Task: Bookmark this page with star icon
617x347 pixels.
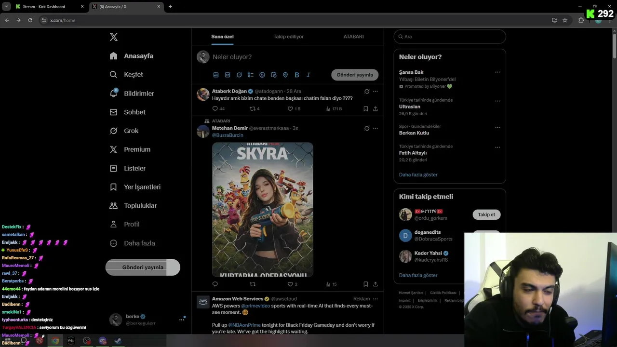Action: coord(565,20)
